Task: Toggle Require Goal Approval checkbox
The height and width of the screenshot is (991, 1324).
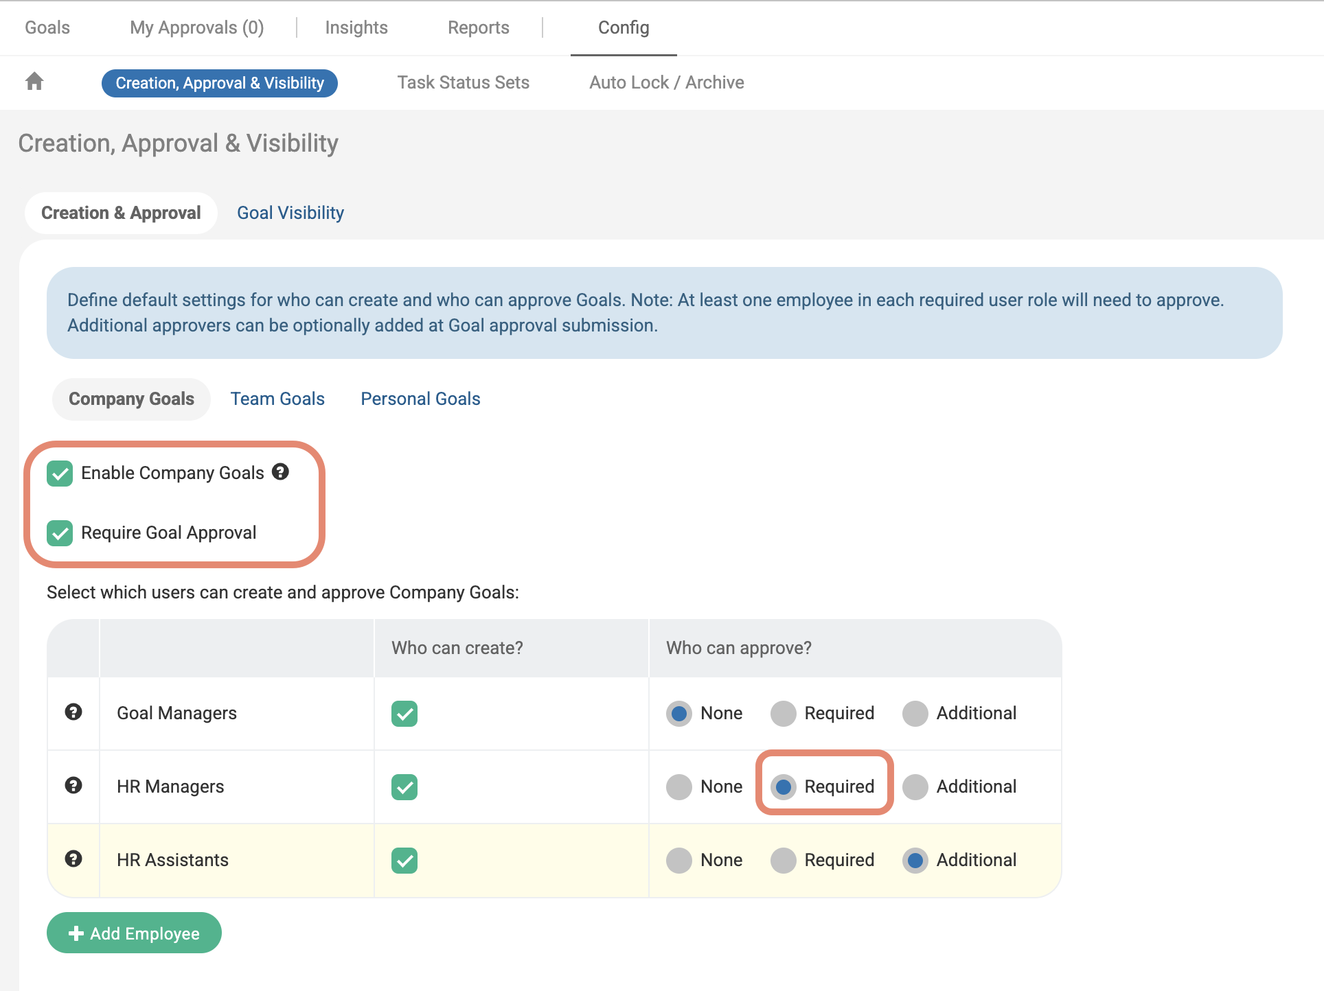Action: click(x=60, y=533)
